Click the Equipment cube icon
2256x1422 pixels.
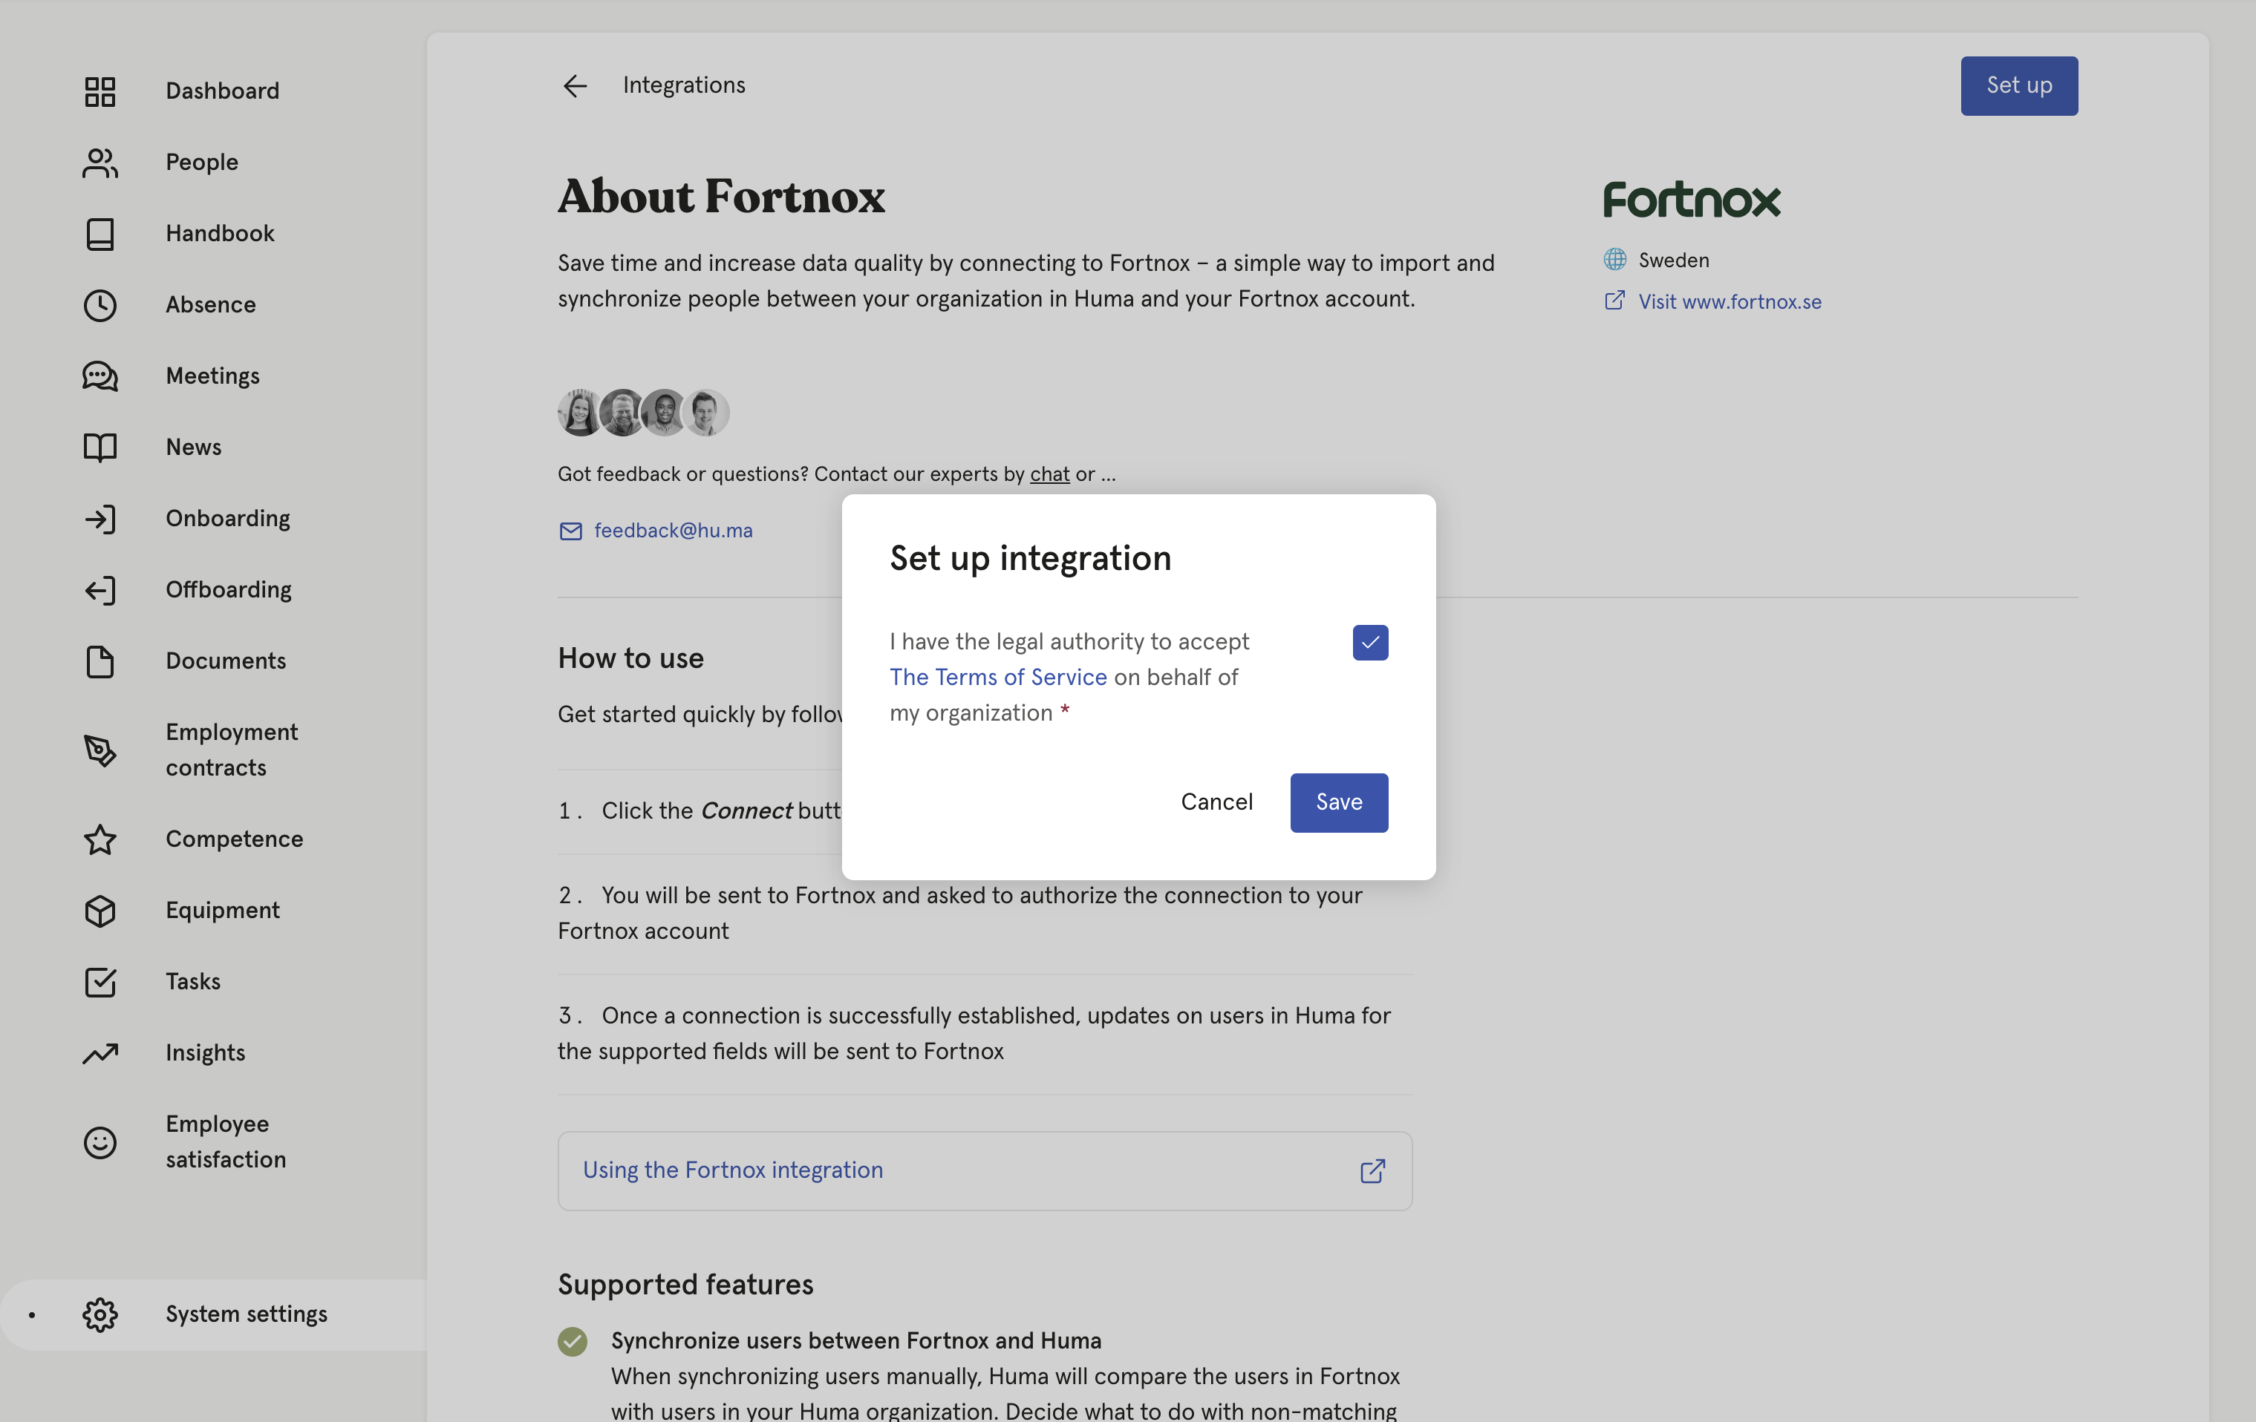pos(100,911)
